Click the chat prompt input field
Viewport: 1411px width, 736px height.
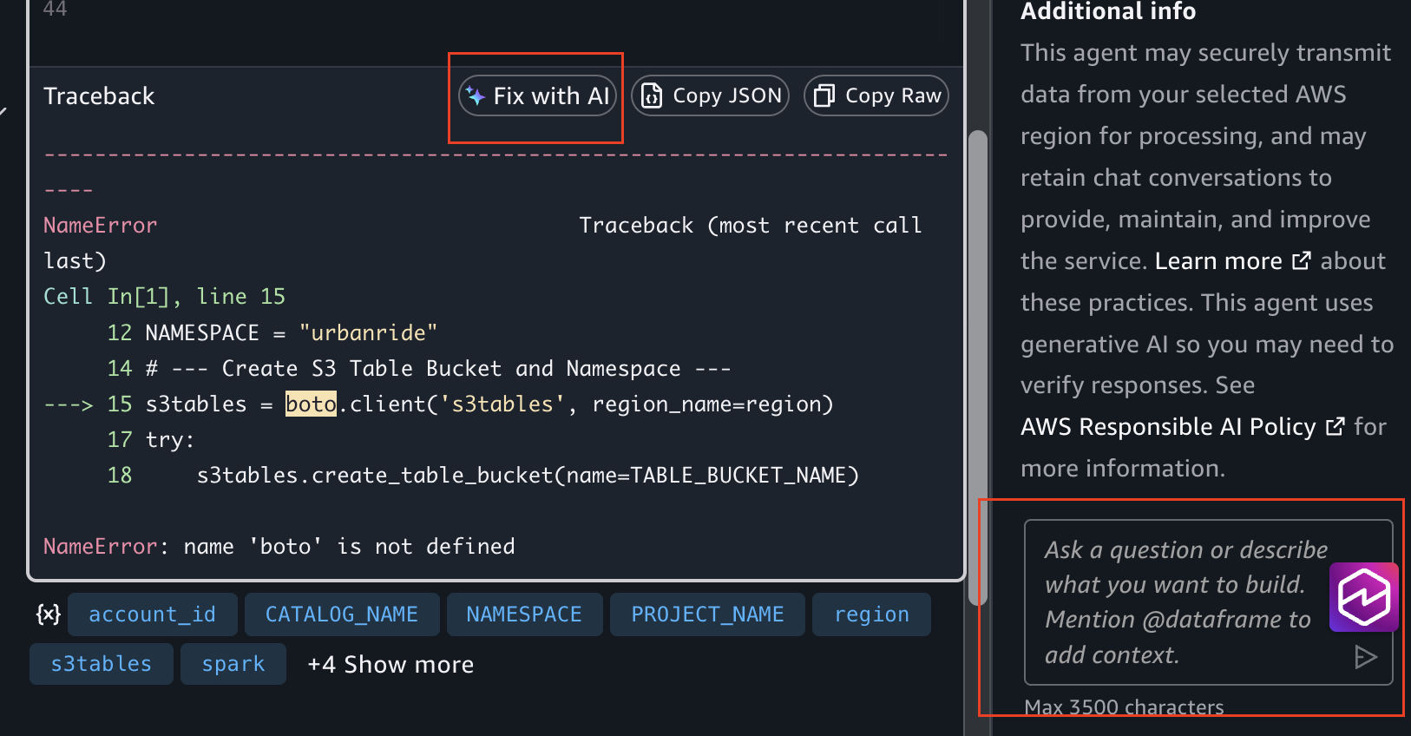[x=1208, y=602]
